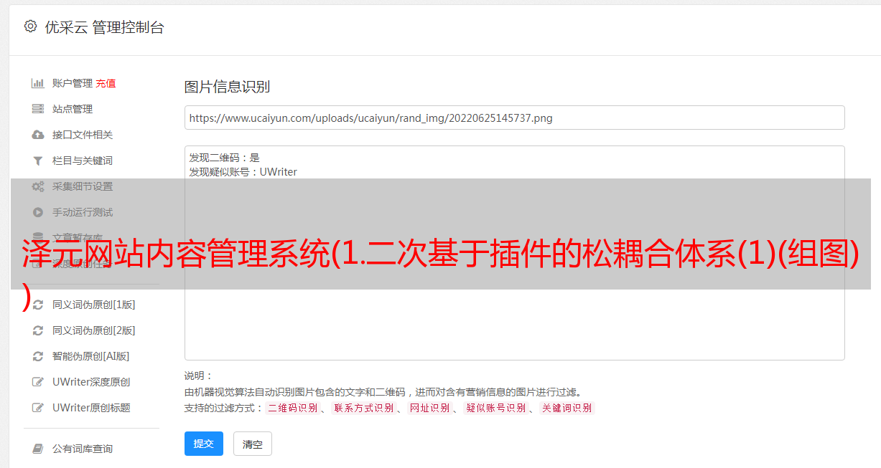This screenshot has width=881, height=468.
Task: Click the refresh icon for 智能伪原创[AI版]
Action: pos(38,356)
